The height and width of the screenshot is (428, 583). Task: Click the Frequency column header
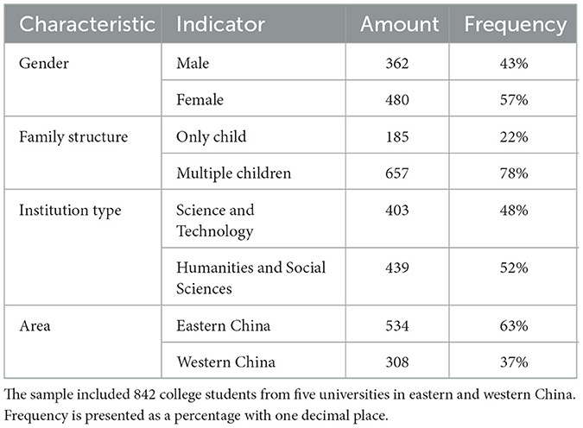pos(516,24)
